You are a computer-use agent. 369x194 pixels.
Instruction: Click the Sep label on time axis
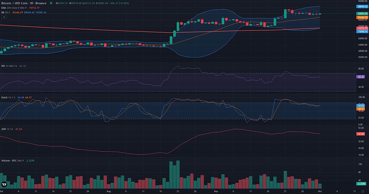pos(216,191)
